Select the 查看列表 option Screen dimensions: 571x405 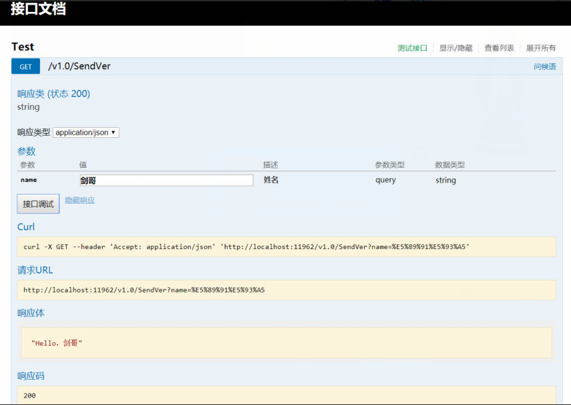tap(499, 48)
